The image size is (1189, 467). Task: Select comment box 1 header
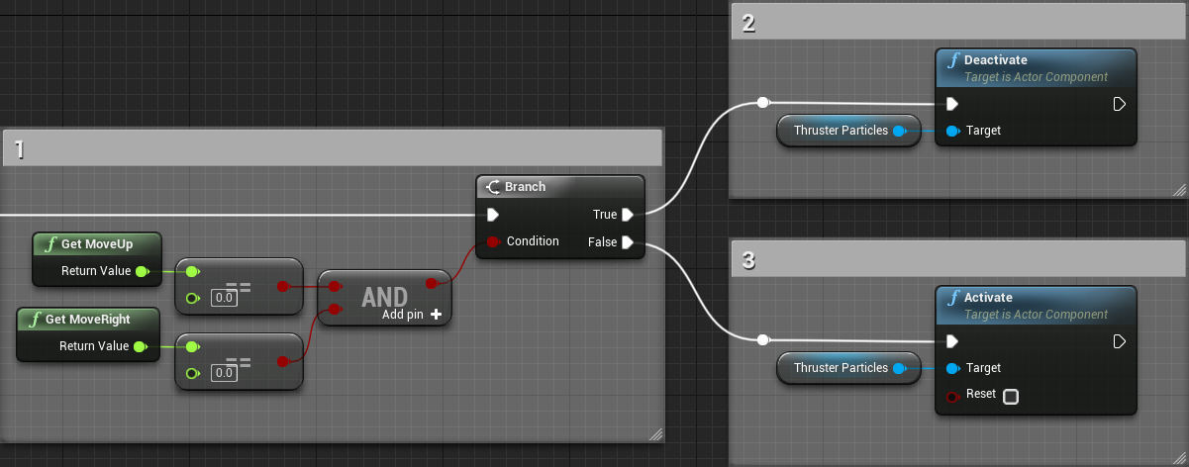pos(332,148)
